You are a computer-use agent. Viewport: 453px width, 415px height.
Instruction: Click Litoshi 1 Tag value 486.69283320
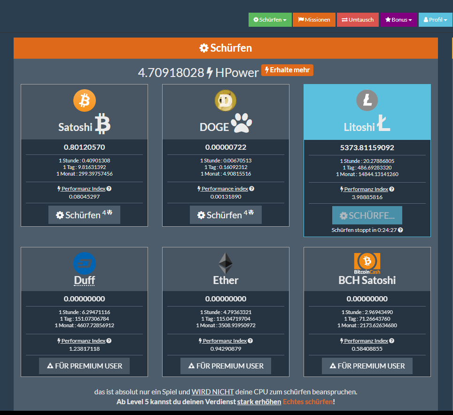pyautogui.click(x=375, y=168)
